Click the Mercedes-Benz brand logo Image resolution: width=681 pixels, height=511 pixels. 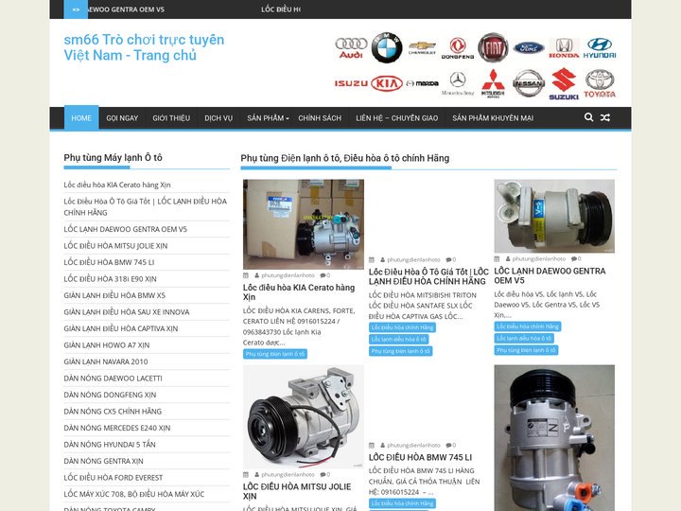[x=458, y=83]
